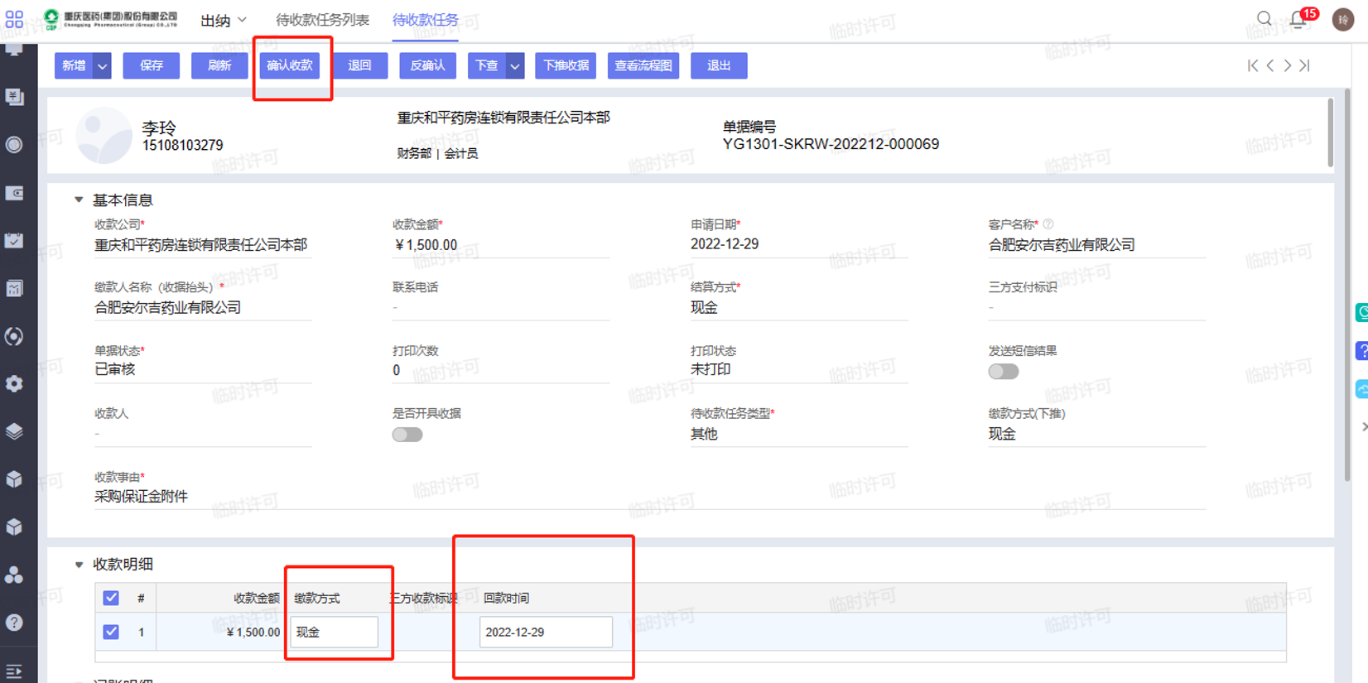Click the 客户名称 value 合肥安尔吉药业有限公司
The image size is (1368, 683).
tap(1062, 245)
